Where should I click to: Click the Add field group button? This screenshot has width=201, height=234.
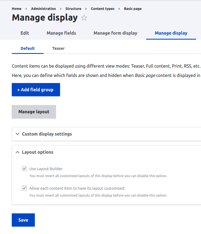point(36,90)
